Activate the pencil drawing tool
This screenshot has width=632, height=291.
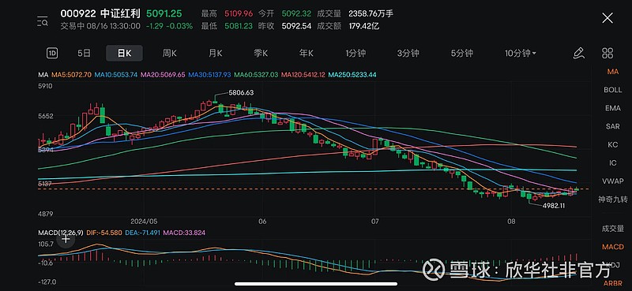[x=579, y=53]
